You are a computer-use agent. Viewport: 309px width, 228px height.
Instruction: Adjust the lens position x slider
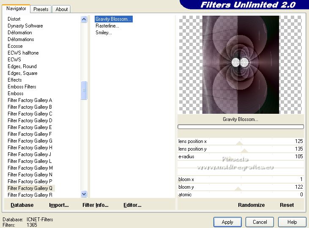pyautogui.click(x=241, y=141)
